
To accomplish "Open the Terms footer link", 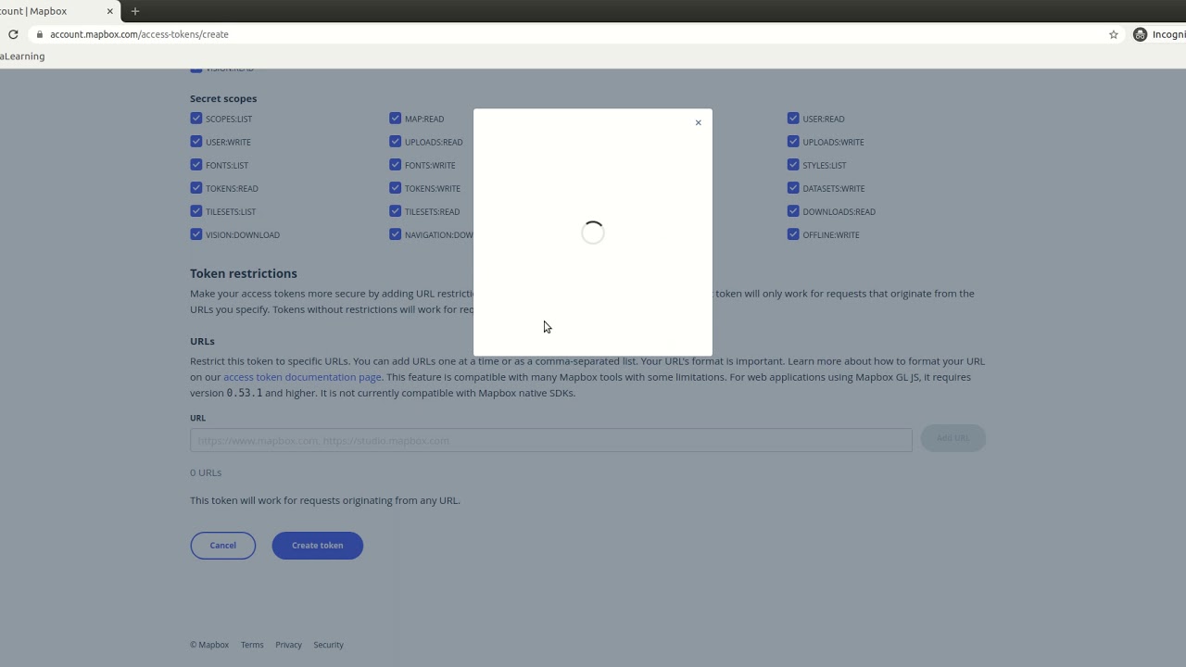I will 252,645.
